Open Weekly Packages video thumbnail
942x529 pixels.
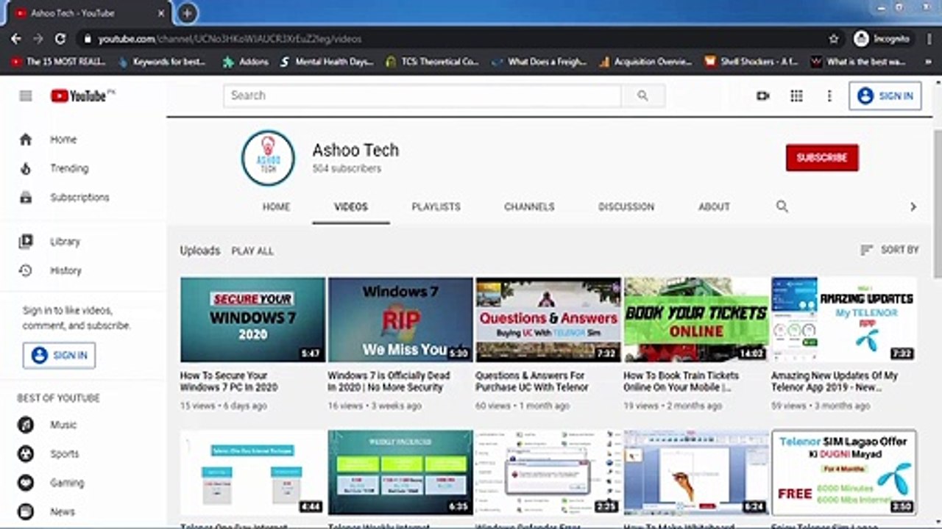[x=400, y=472]
